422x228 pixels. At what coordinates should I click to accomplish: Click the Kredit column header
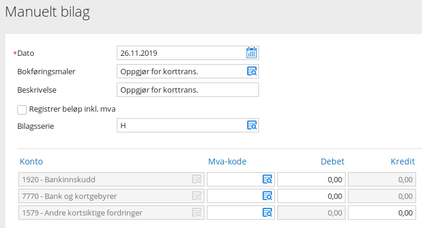pos(402,161)
